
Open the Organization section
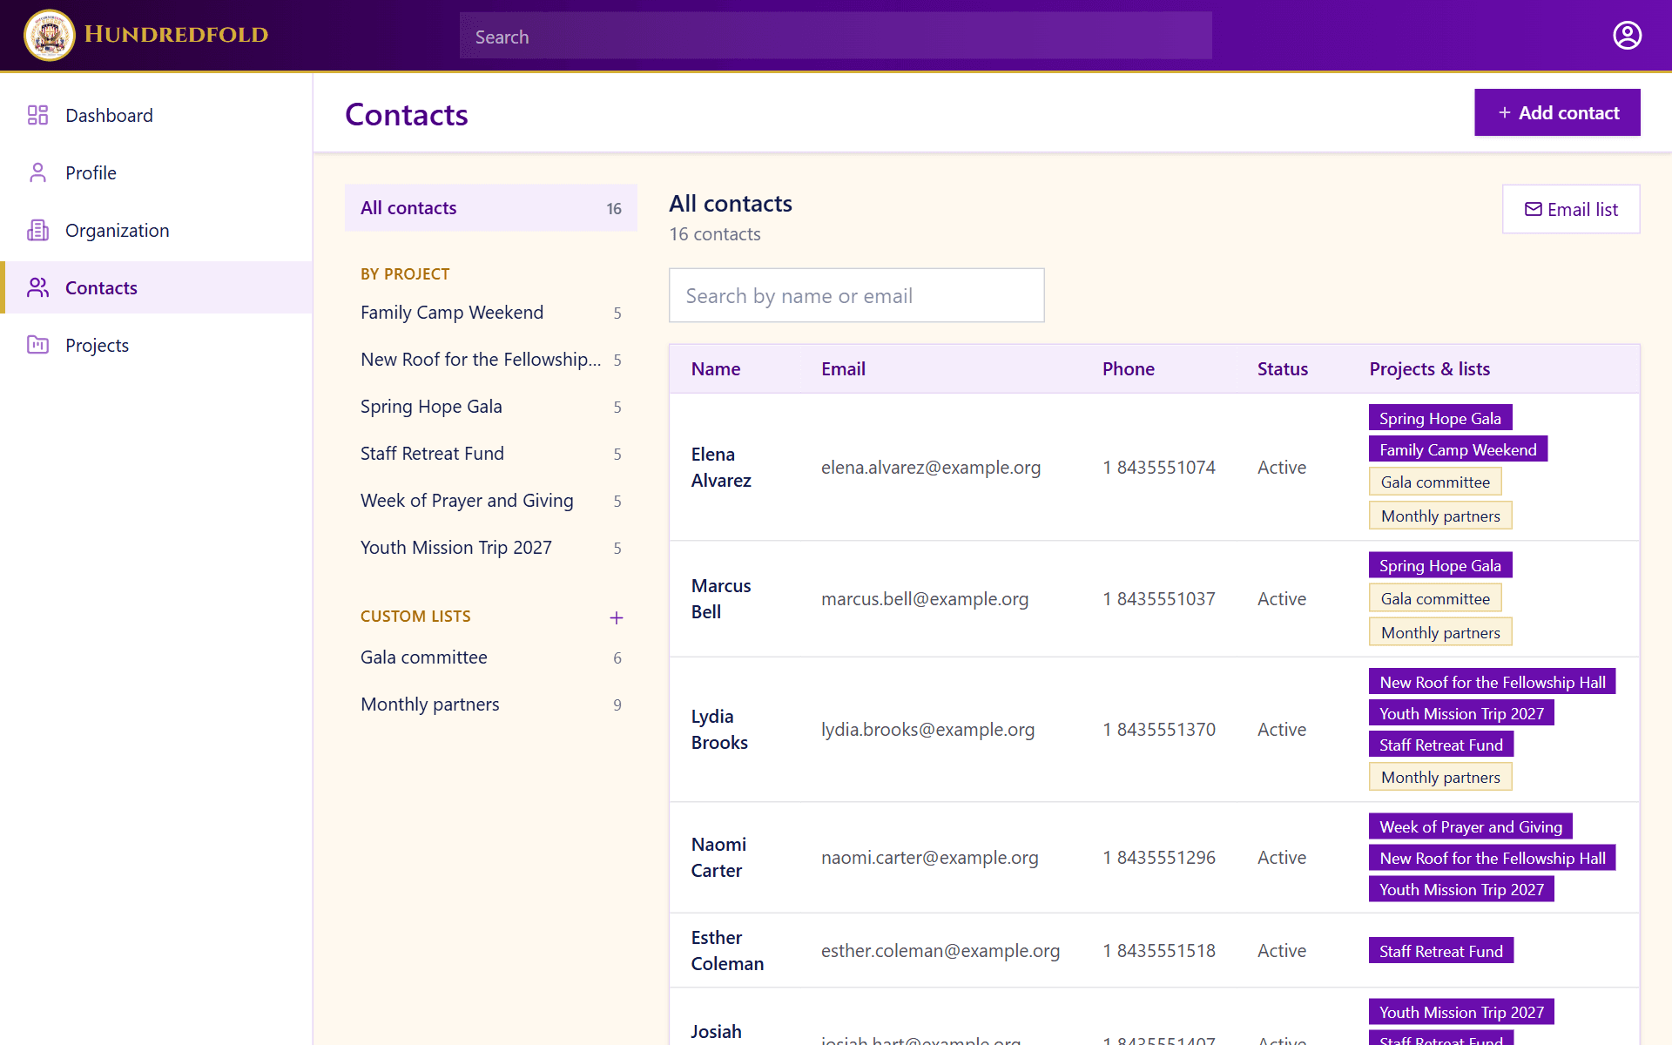[157, 230]
